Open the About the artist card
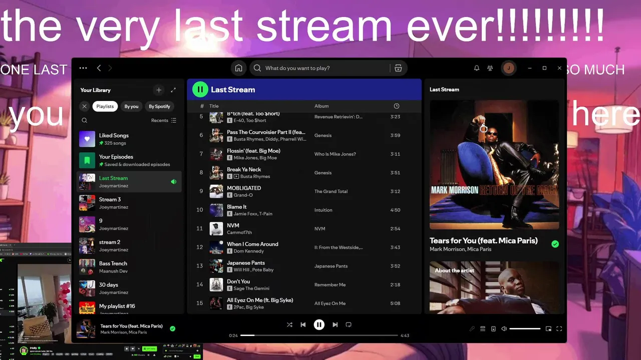Screen dimensions: 641x360 pyautogui.click(x=494, y=287)
